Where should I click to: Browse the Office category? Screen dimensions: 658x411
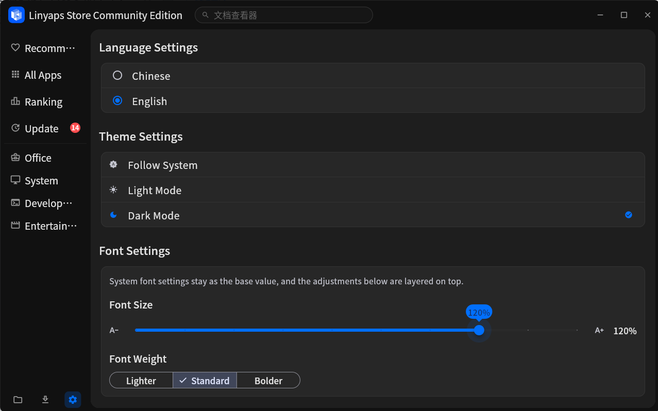(45, 158)
